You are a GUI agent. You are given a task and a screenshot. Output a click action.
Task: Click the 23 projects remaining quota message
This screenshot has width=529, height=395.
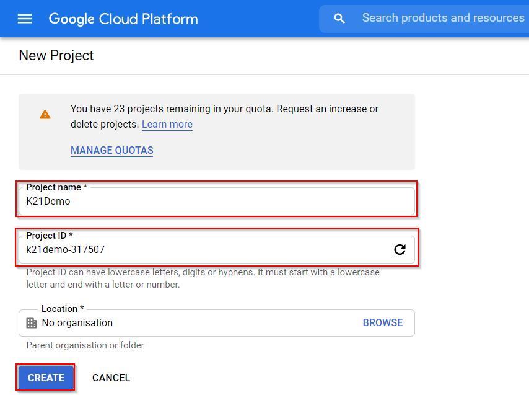[224, 116]
